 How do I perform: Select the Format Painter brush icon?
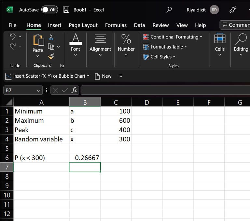pos(51,56)
